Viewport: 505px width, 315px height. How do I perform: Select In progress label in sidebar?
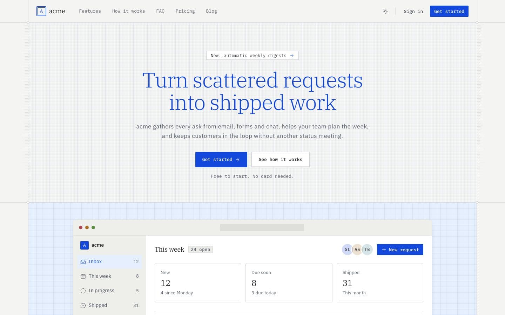[101, 290]
